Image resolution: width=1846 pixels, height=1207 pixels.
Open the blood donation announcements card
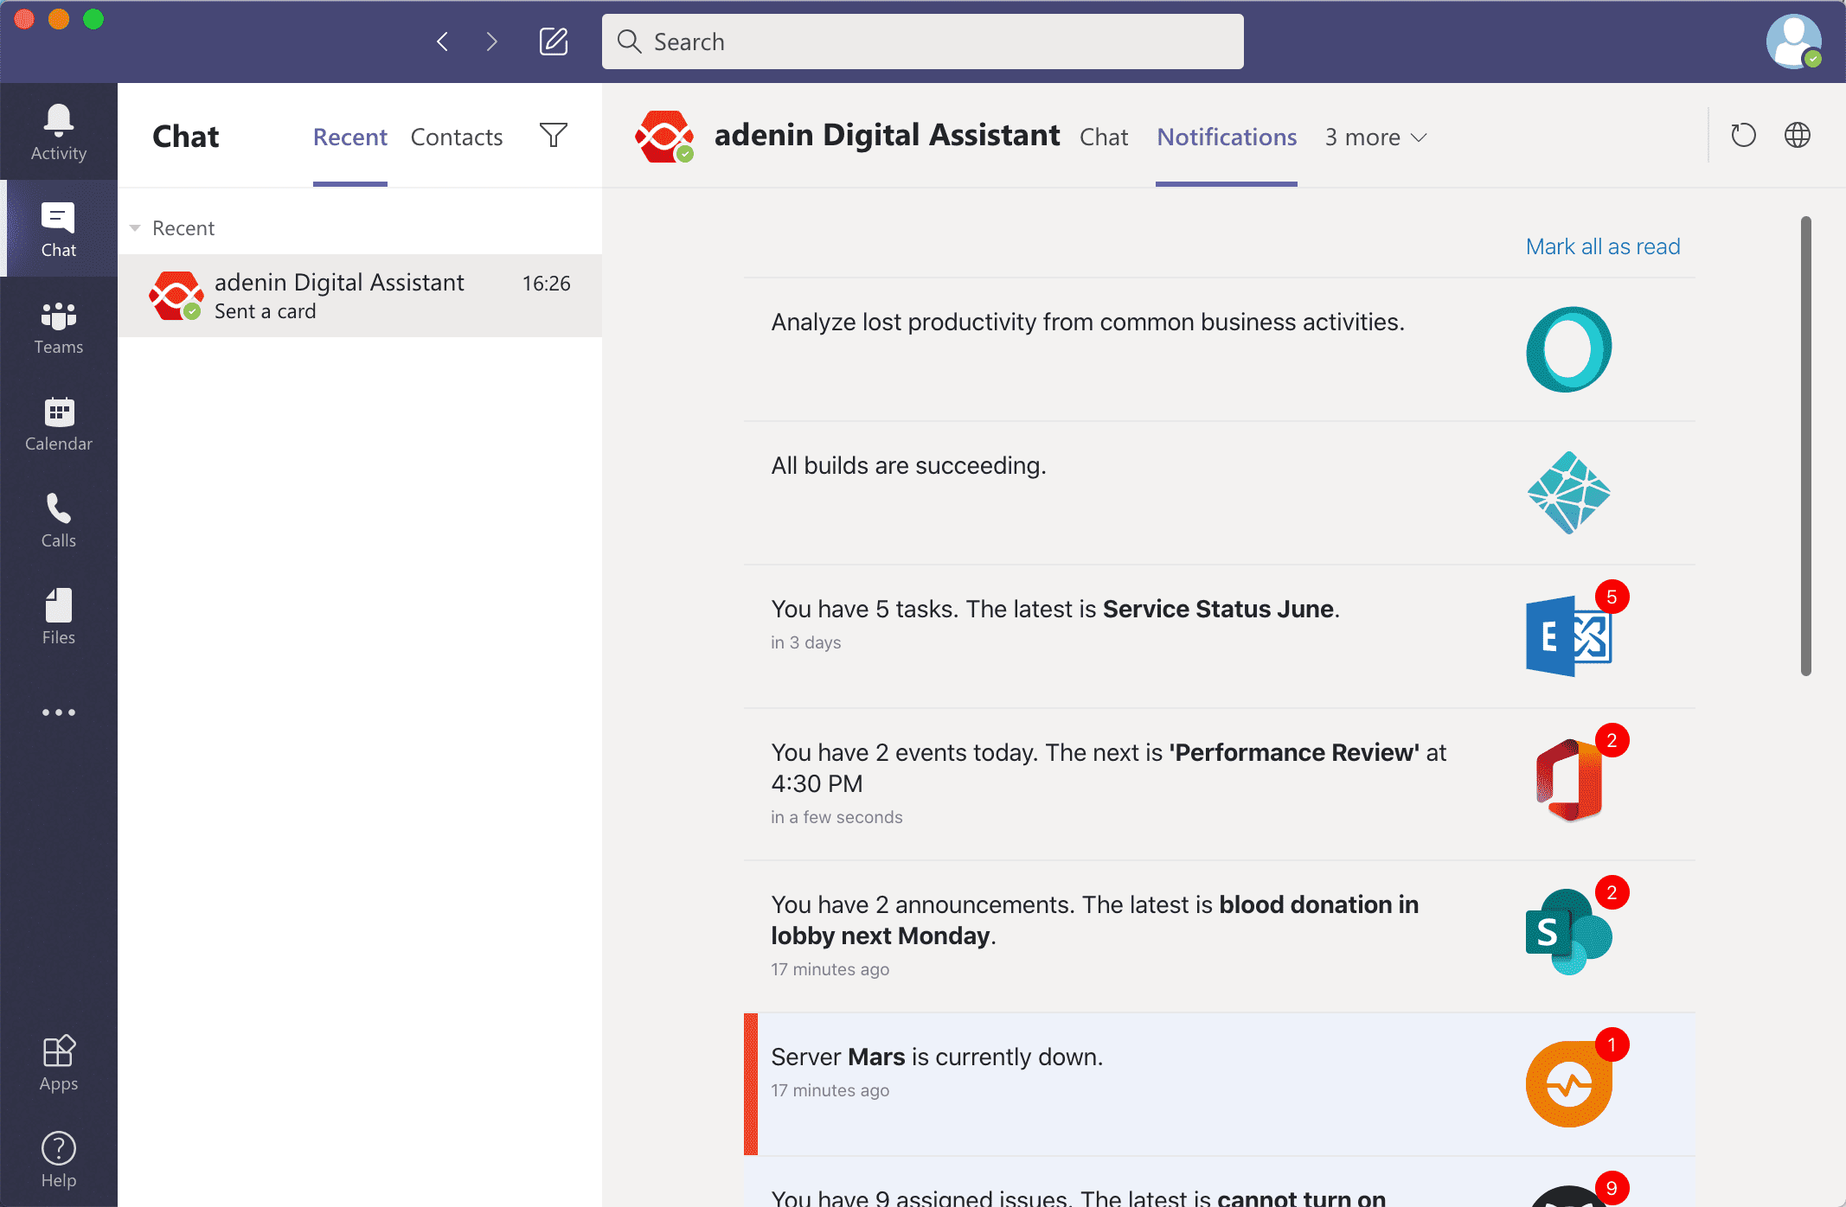point(1219,936)
